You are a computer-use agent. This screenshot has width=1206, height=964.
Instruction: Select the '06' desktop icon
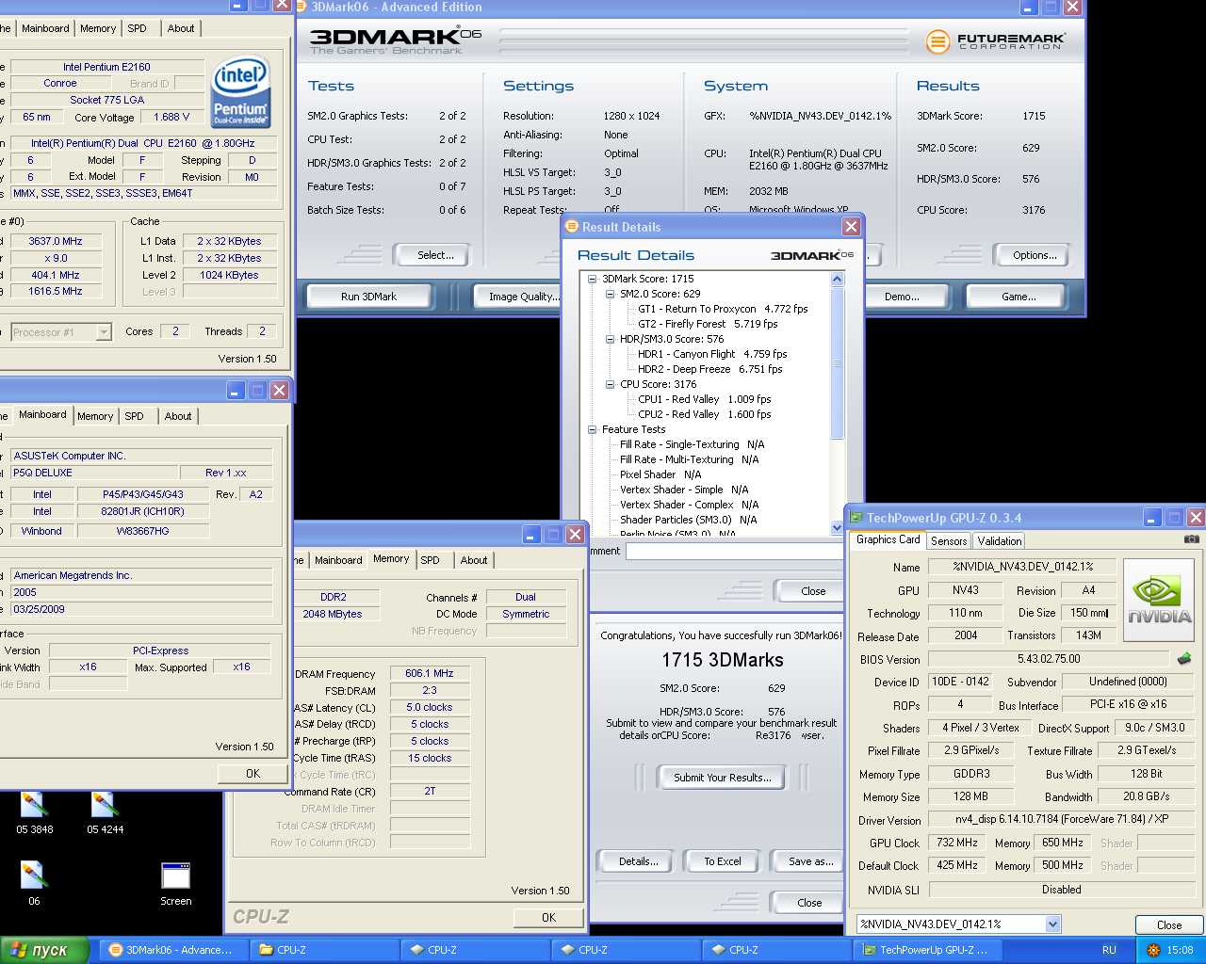pos(34,884)
